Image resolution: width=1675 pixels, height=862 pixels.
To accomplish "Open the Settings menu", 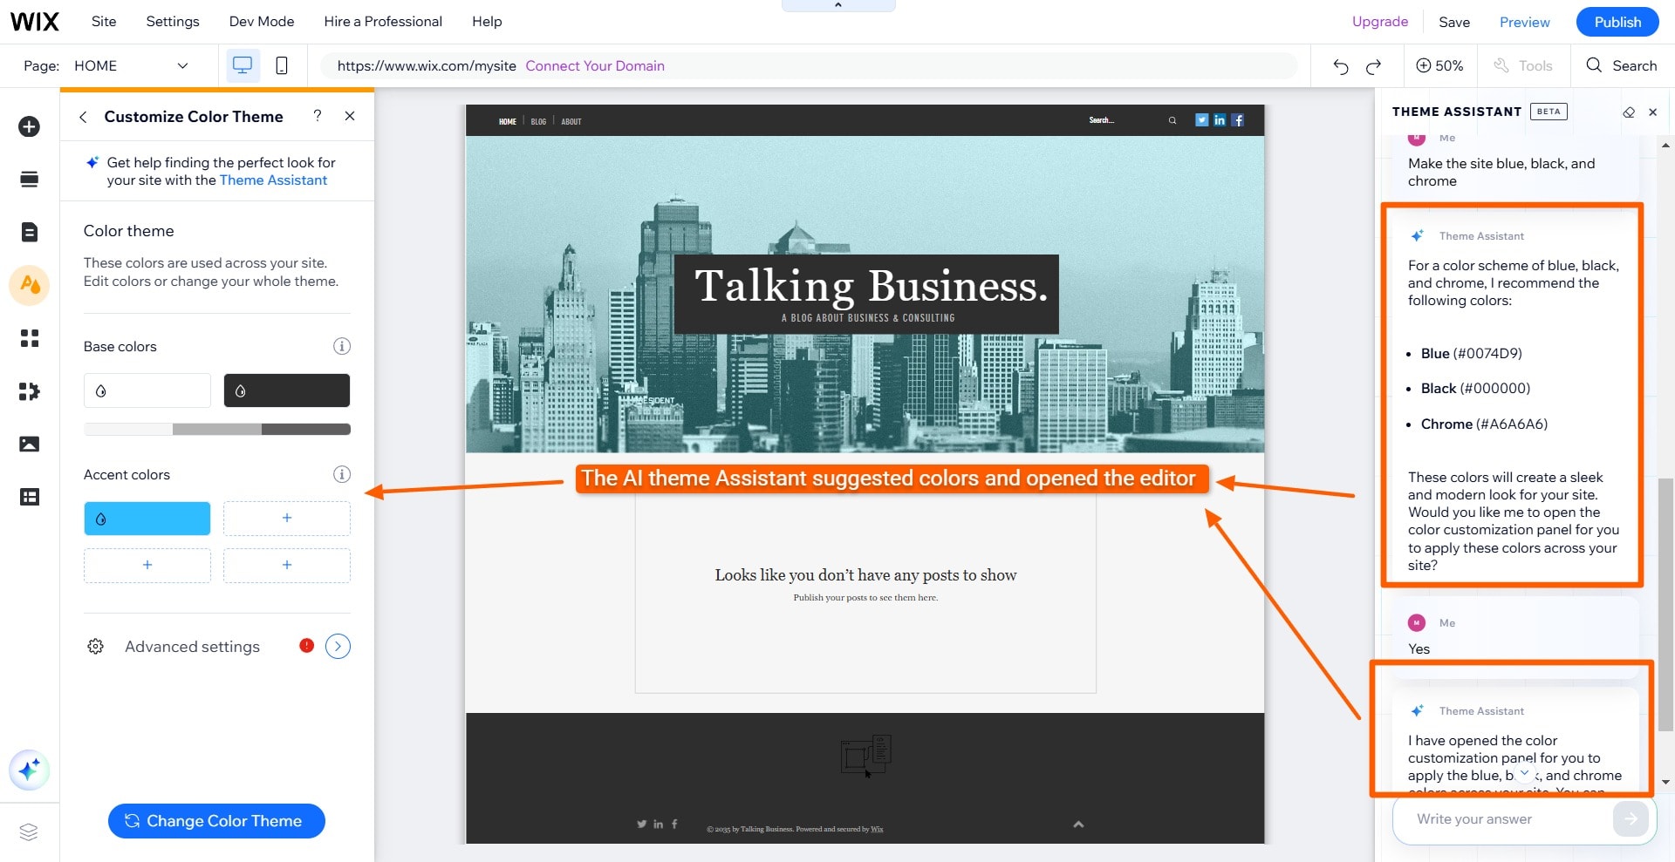I will point(173,22).
